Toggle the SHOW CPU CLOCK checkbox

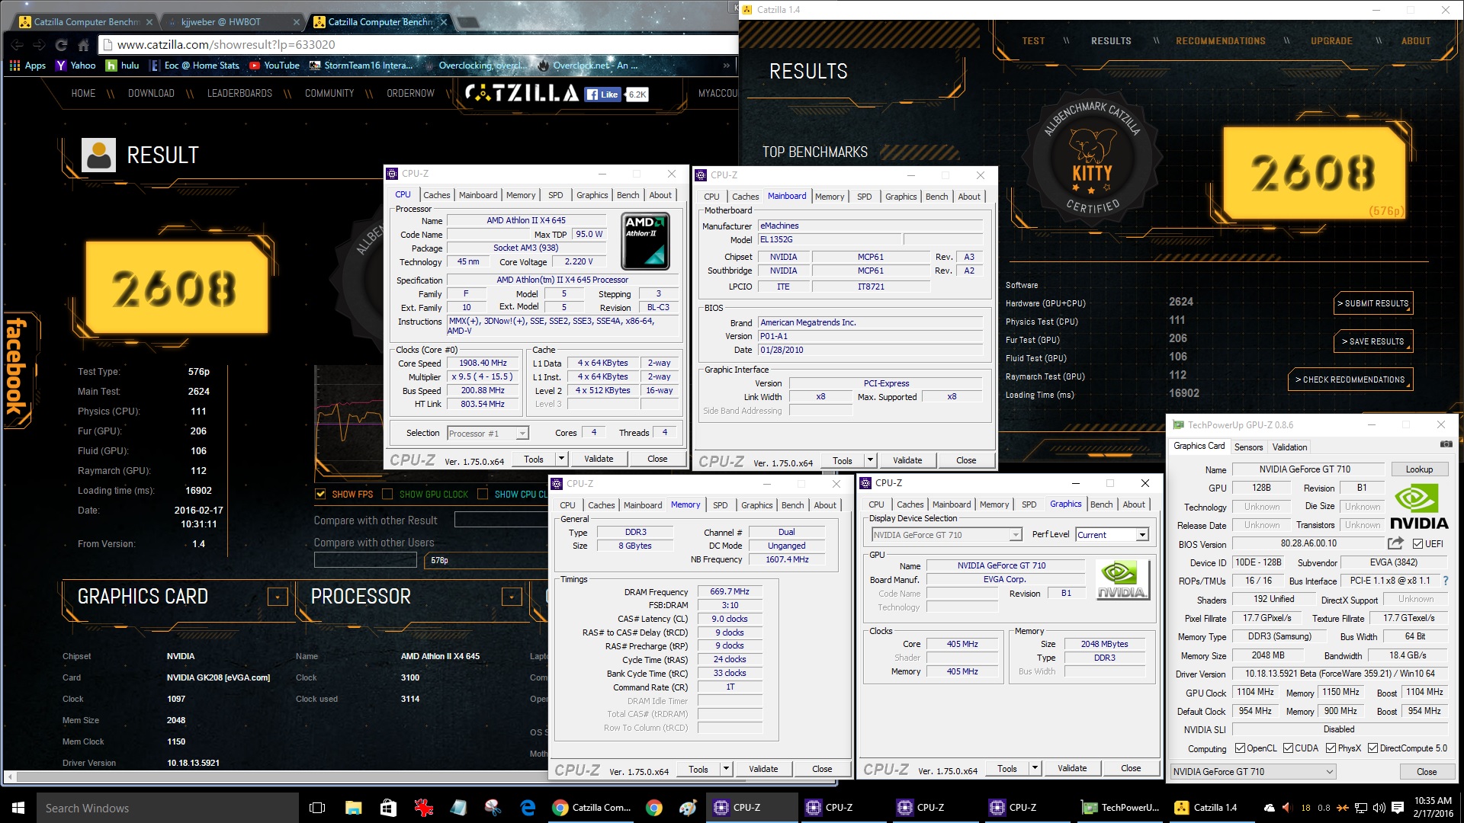tap(483, 495)
